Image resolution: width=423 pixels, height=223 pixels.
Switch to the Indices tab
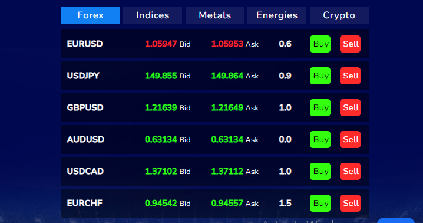[x=153, y=15]
